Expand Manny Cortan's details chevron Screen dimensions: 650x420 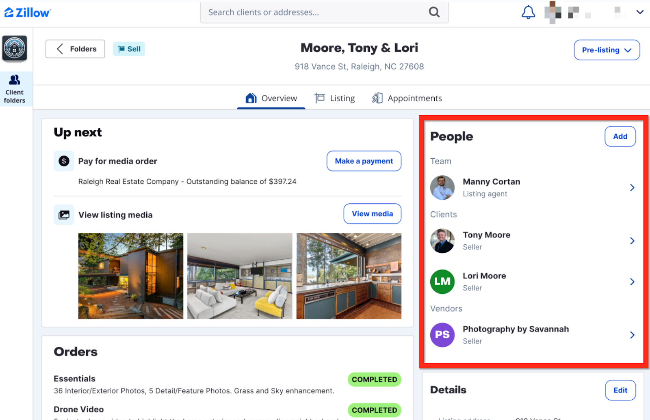pyautogui.click(x=632, y=187)
